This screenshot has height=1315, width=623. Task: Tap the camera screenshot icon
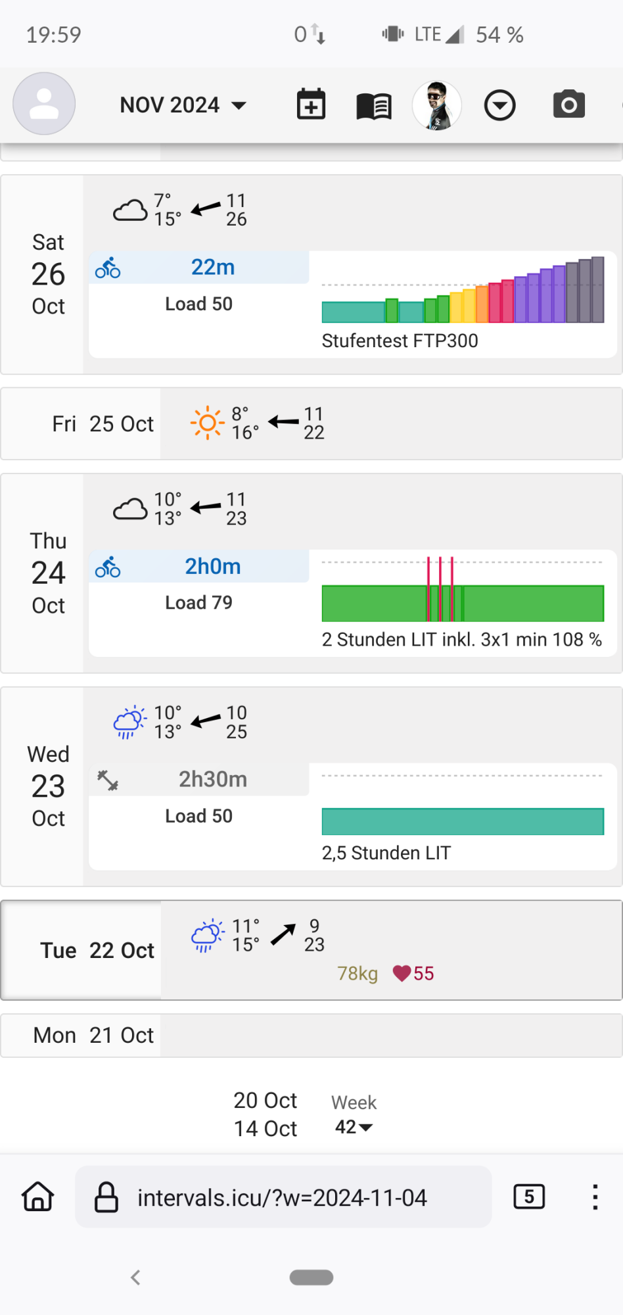pyautogui.click(x=568, y=105)
